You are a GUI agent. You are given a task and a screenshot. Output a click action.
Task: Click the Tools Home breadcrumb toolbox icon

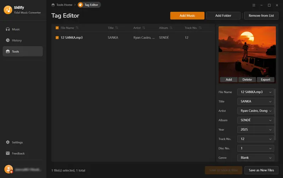click(x=53, y=5)
